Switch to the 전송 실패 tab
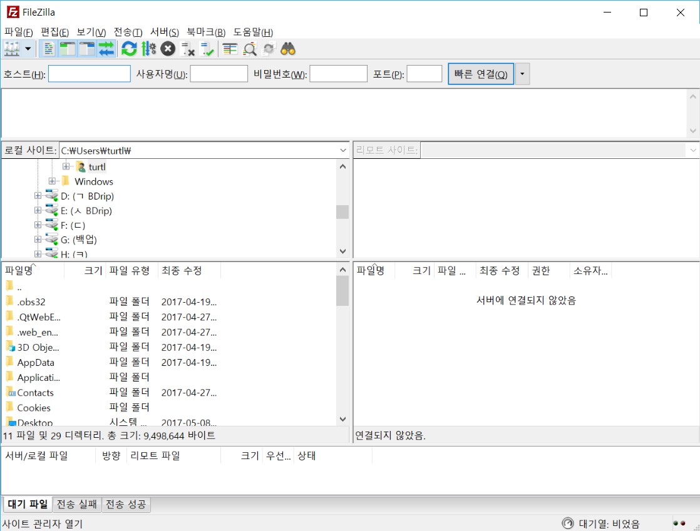700x531 pixels. 77,504
